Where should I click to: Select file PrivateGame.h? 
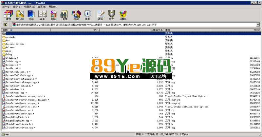[x=14, y=89]
